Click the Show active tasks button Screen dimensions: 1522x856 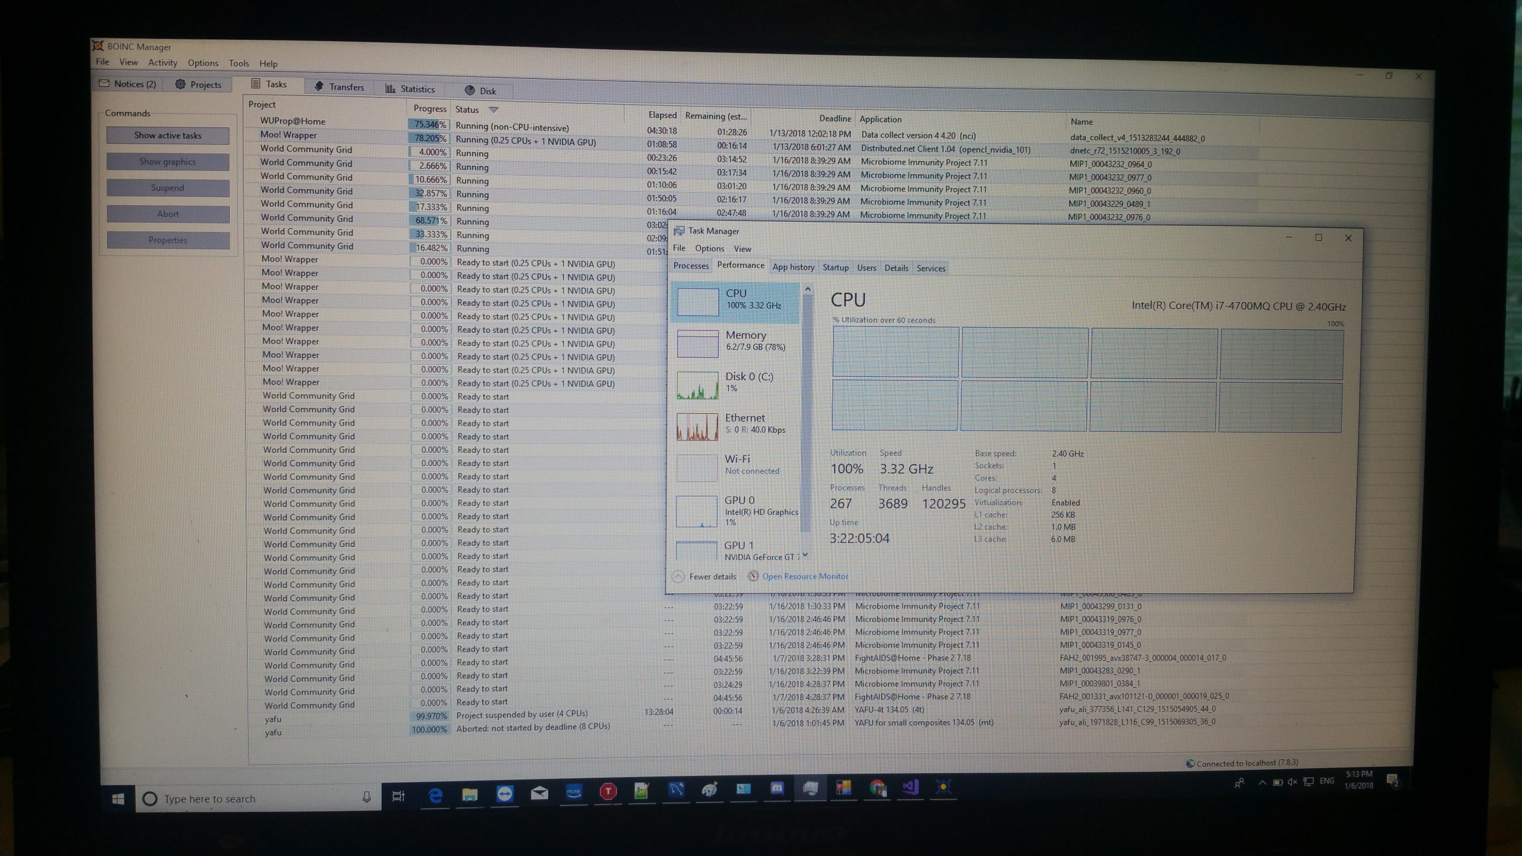click(x=168, y=136)
